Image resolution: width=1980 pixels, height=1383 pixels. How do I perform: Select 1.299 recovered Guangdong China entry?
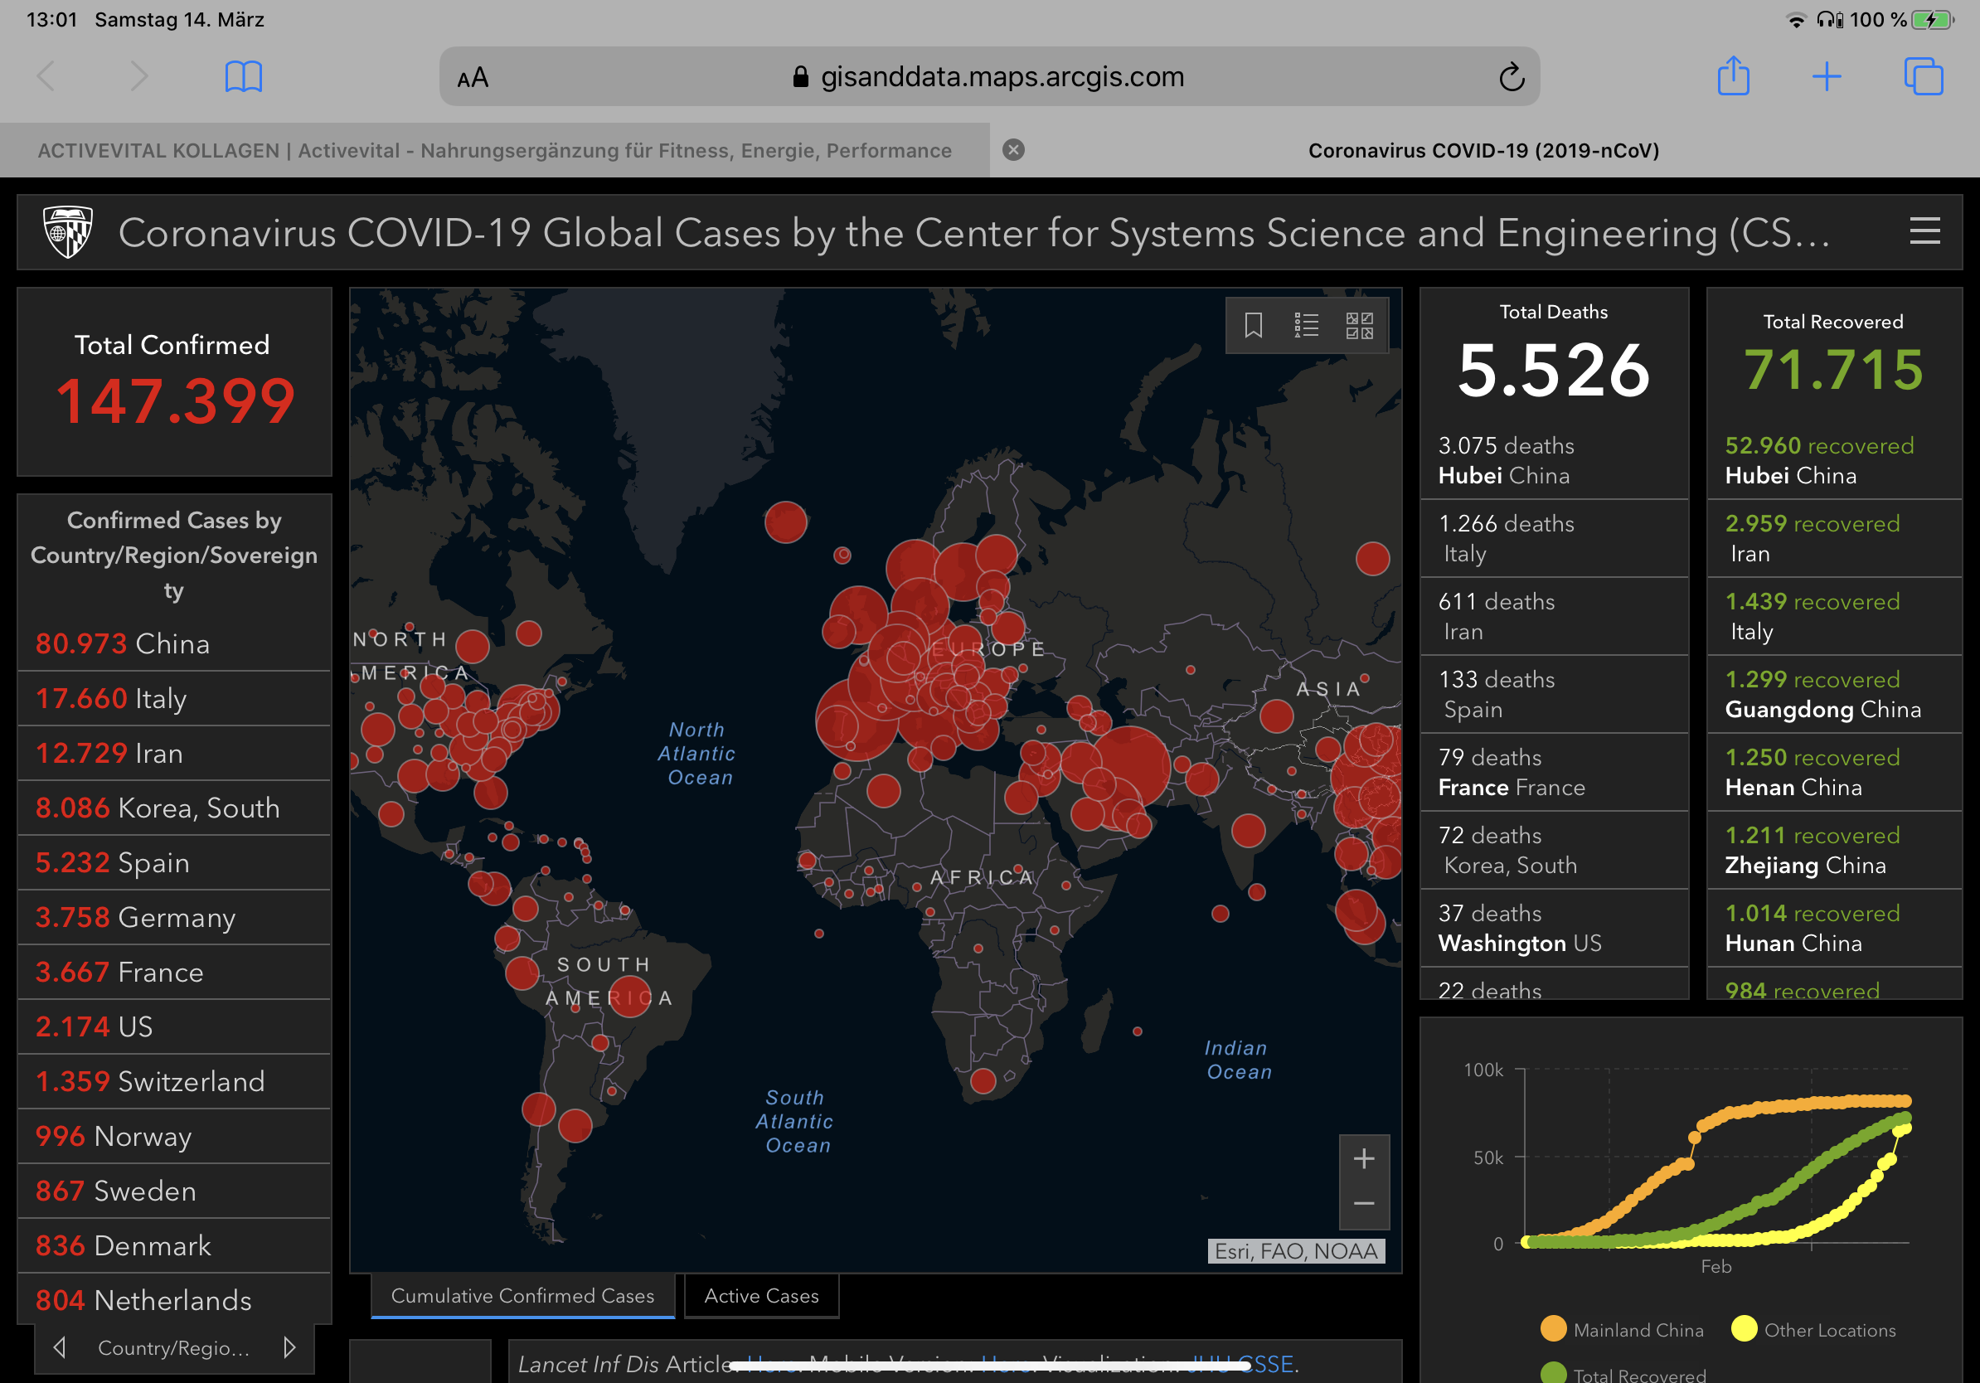(1834, 694)
